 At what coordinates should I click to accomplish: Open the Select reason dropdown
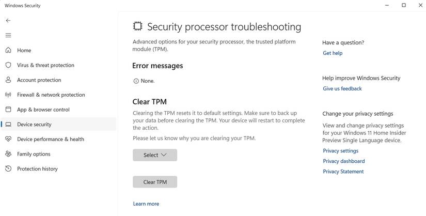click(x=155, y=155)
